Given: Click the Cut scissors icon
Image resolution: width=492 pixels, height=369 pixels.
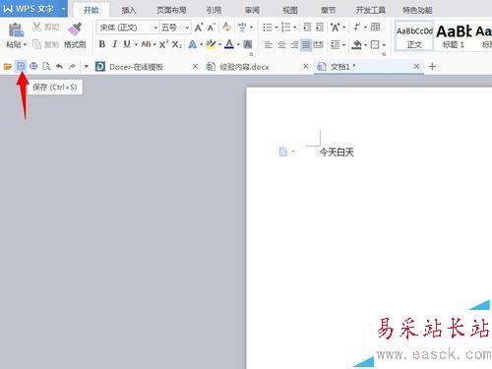Looking at the screenshot, I should pos(36,27).
